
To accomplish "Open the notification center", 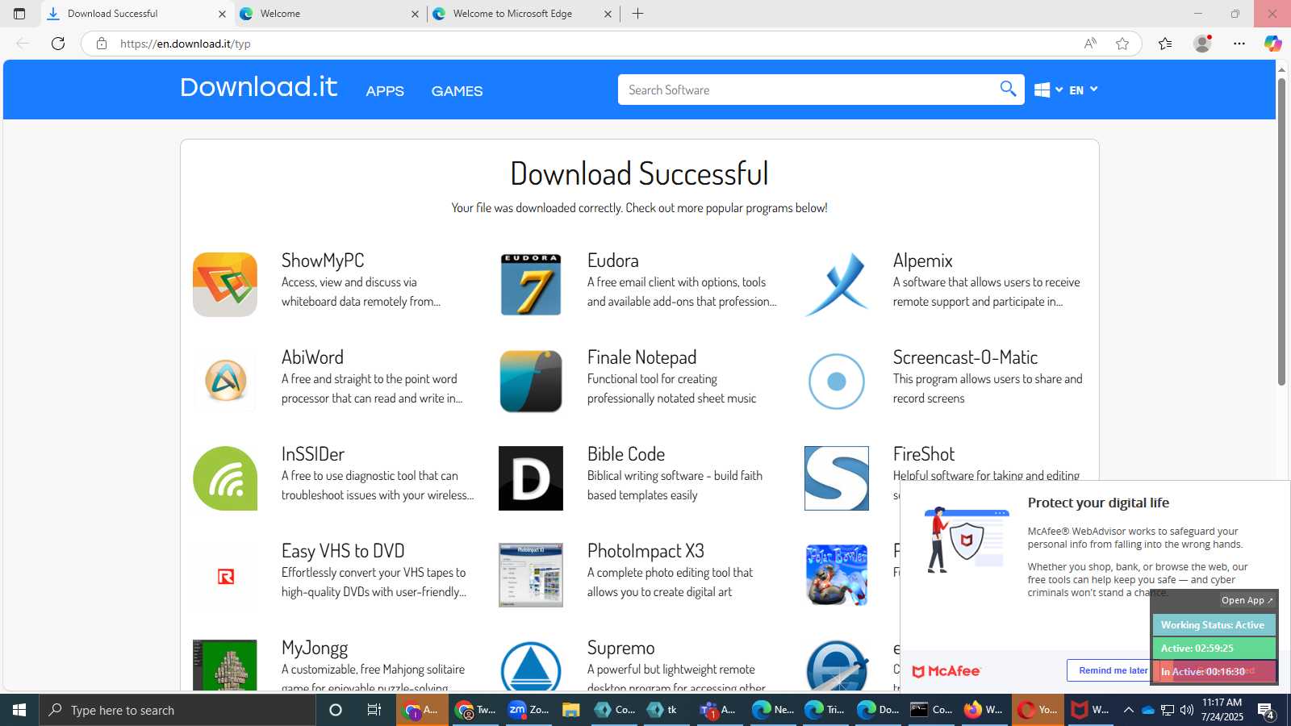I will pos(1265,710).
